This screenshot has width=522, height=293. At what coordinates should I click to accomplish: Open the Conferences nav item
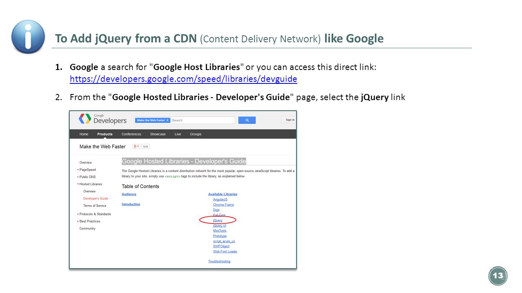click(x=131, y=134)
